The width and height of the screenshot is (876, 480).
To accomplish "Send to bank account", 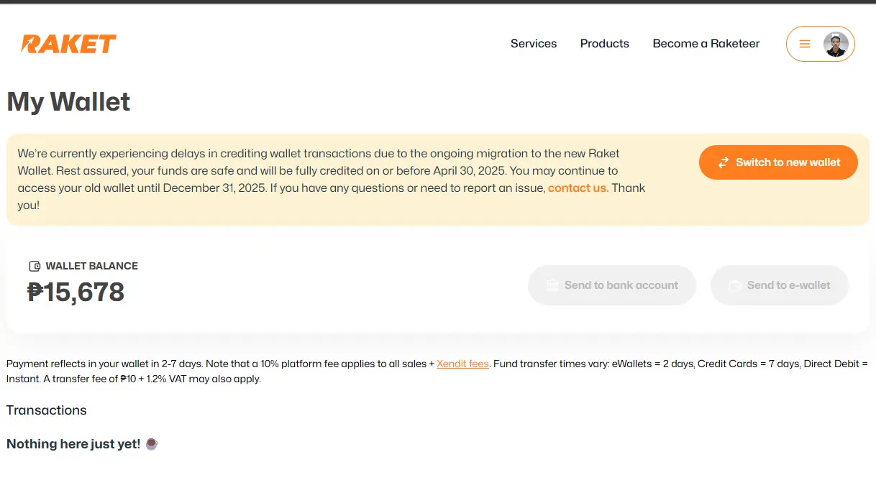I will [x=612, y=285].
